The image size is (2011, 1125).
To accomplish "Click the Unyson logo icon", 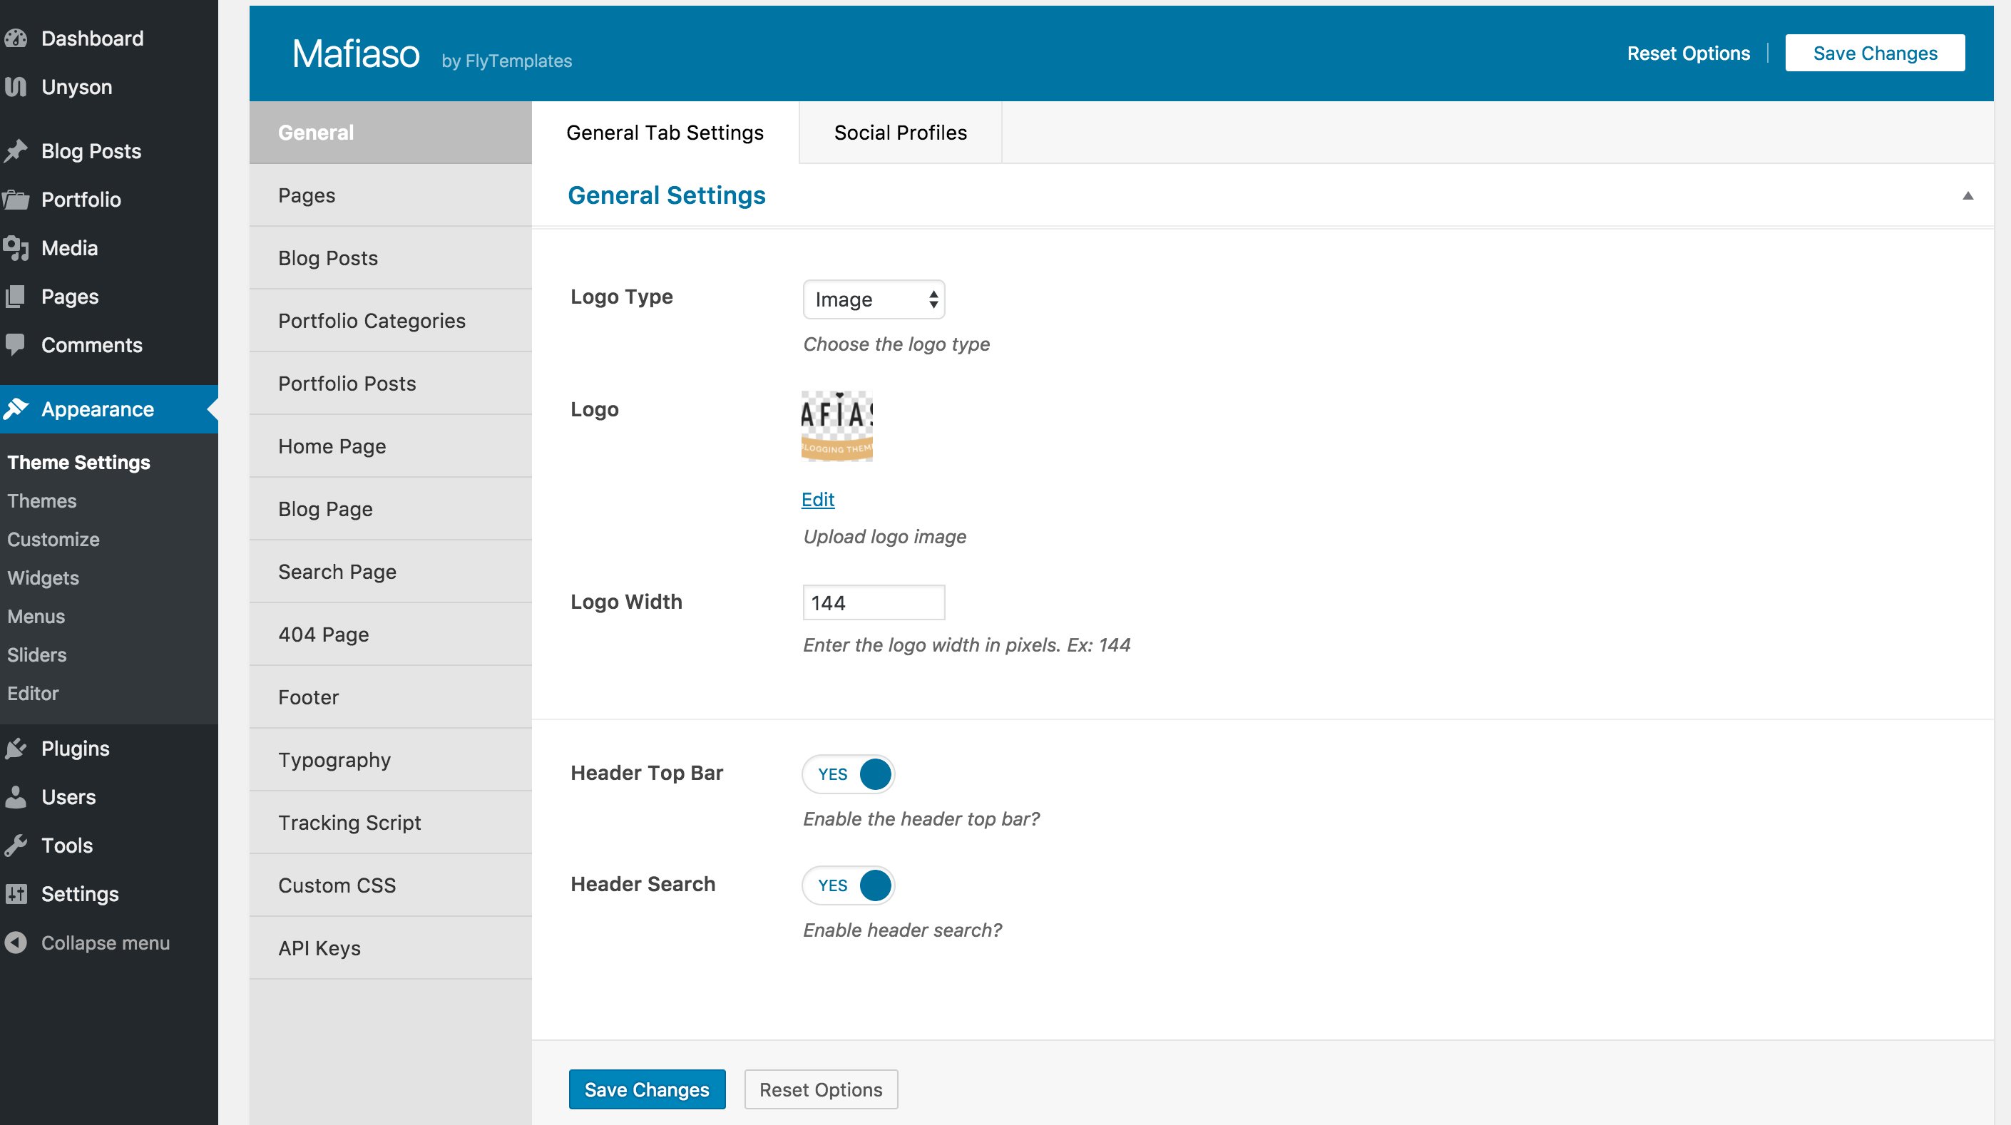I will (16, 87).
